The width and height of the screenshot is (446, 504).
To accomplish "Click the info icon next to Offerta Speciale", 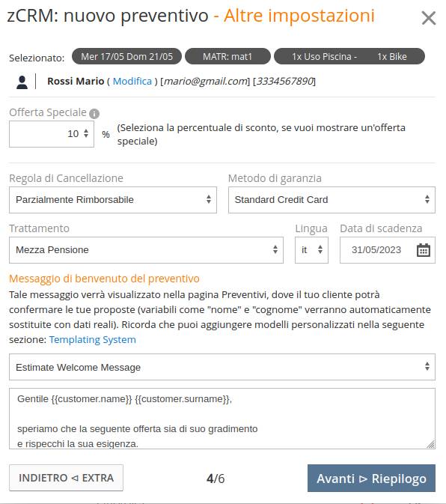I will pyautogui.click(x=94, y=114).
